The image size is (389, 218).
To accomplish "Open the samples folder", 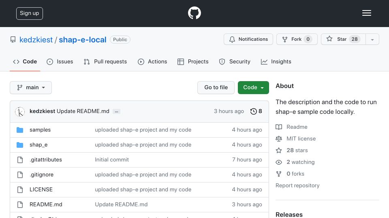I will coord(40,130).
